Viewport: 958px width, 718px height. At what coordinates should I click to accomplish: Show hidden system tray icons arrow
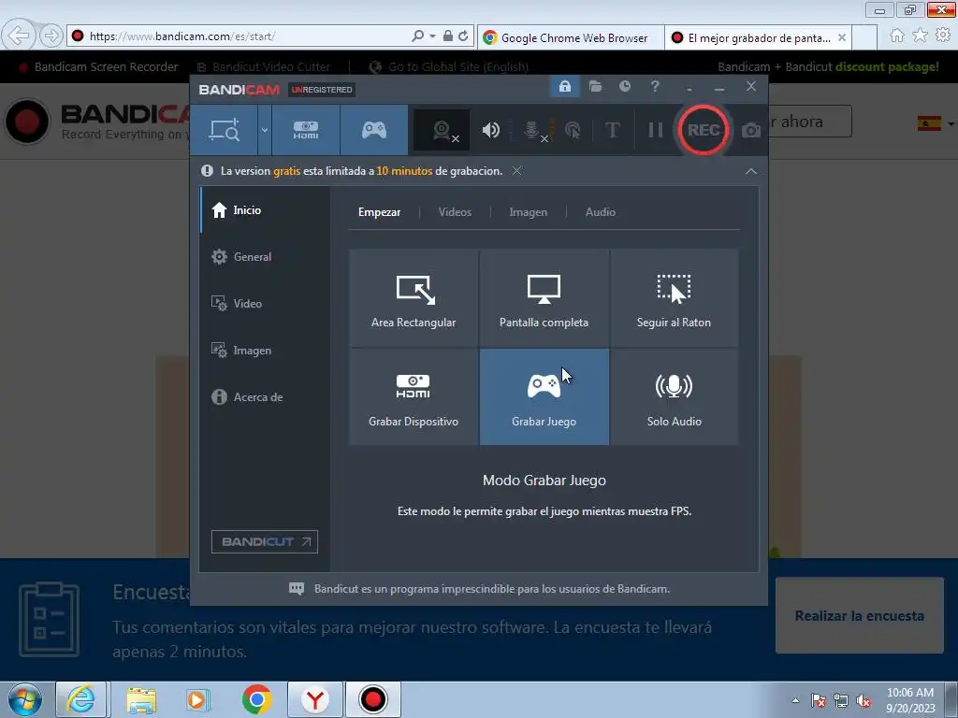pyautogui.click(x=795, y=700)
